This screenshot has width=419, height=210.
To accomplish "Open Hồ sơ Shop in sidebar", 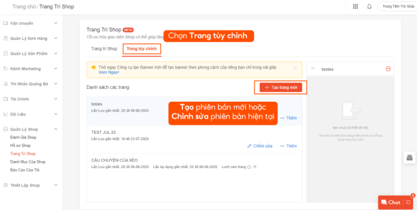I will 21,146.
